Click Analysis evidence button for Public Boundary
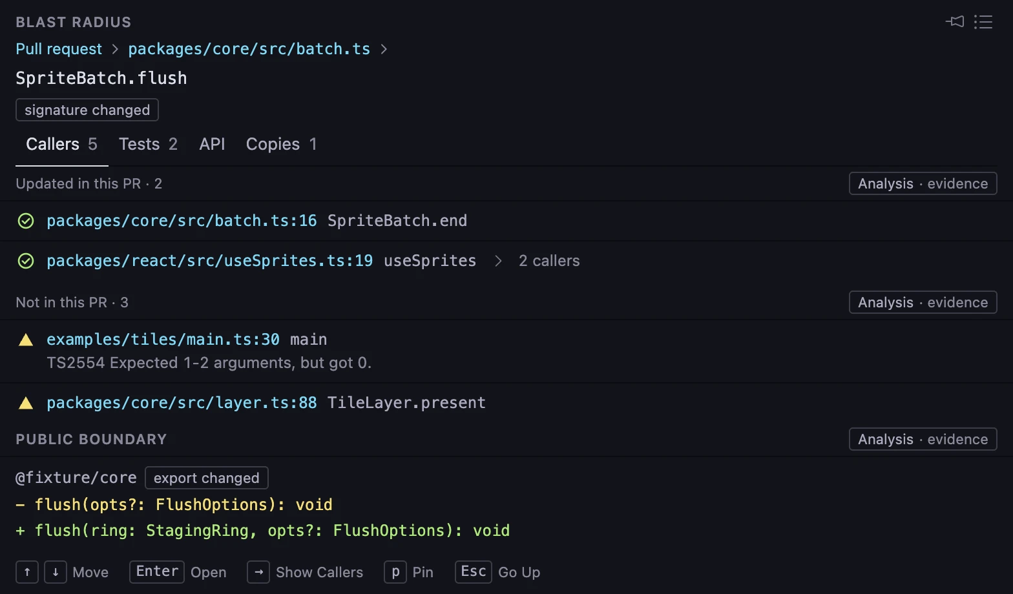The image size is (1013, 594). click(x=923, y=439)
